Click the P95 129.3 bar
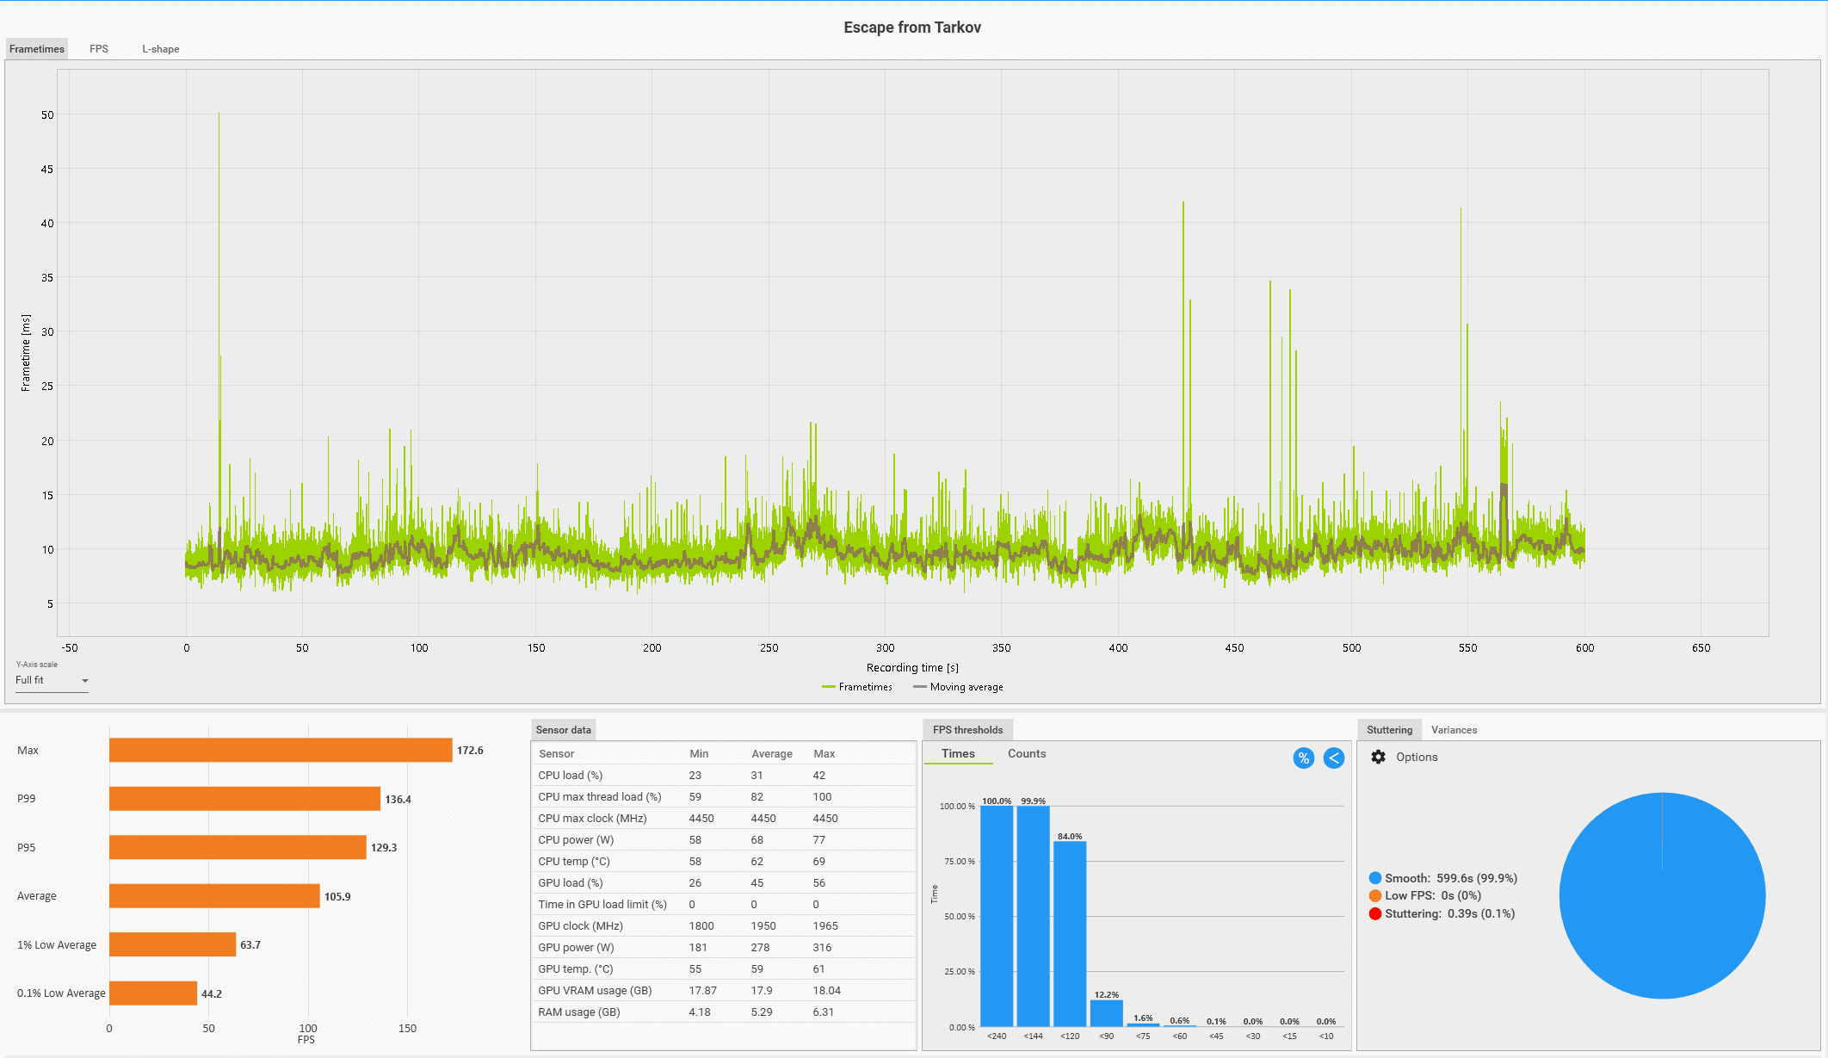 coord(238,847)
